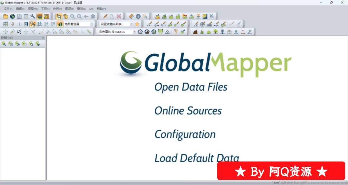
Task: Toggle the hill shading mountain button
Action: pos(60,24)
